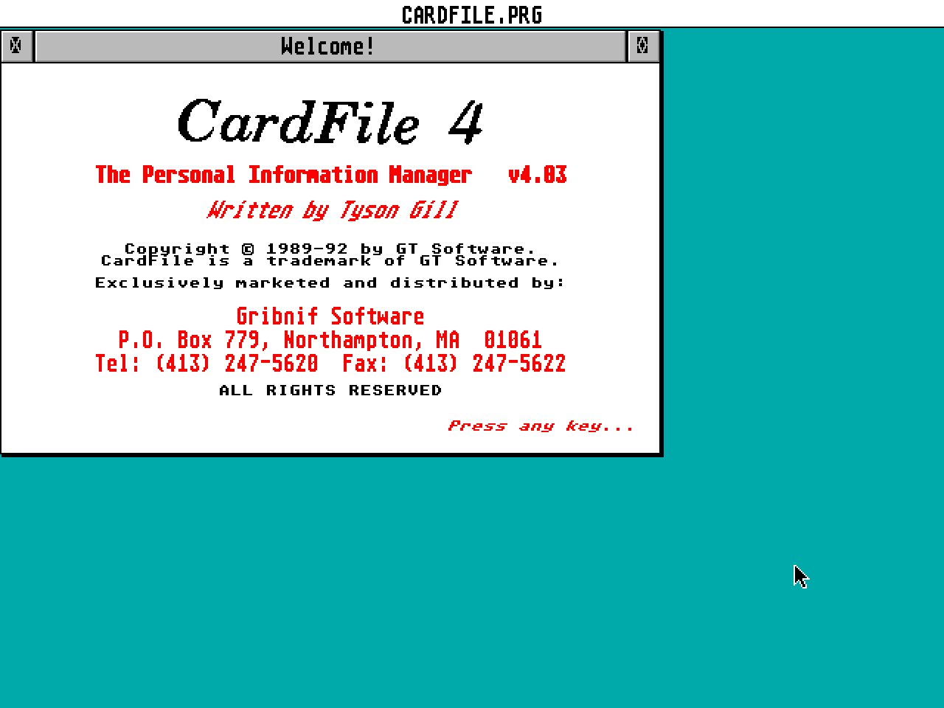The image size is (944, 708).
Task: Click the CARDFILE.PRG title in top menu bar
Action: (x=472, y=15)
